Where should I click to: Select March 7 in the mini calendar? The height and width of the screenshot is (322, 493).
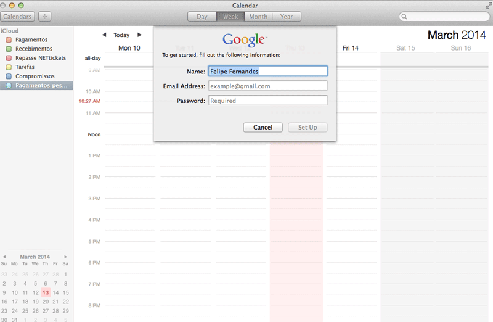coord(55,283)
